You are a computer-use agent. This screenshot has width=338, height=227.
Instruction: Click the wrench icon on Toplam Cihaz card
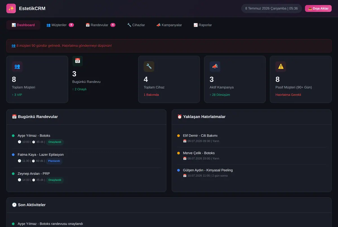149,66
